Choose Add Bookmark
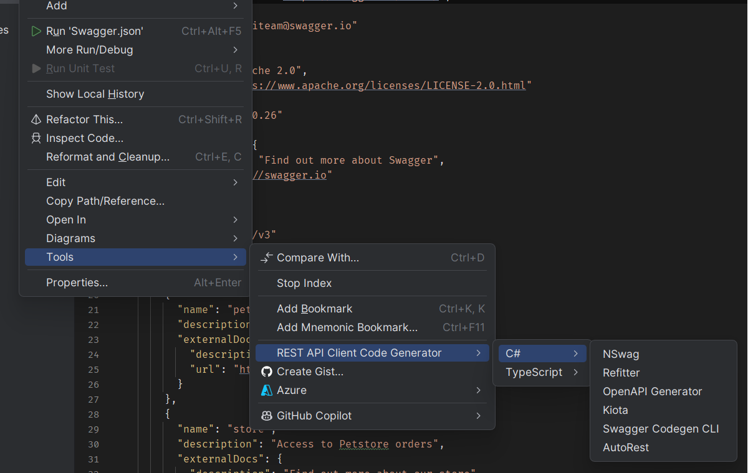 pos(373,309)
